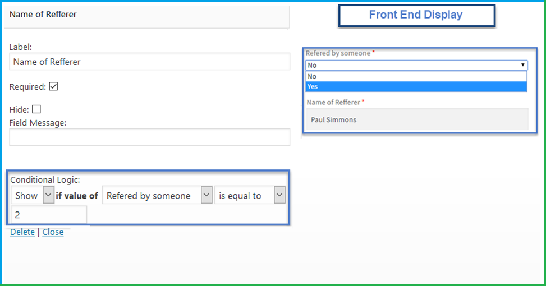Choose the No option in the list
Viewport: 546px width, 286px height.
point(416,76)
